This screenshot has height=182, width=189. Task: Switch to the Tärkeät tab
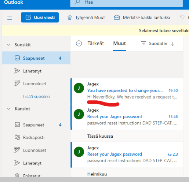tap(96, 43)
